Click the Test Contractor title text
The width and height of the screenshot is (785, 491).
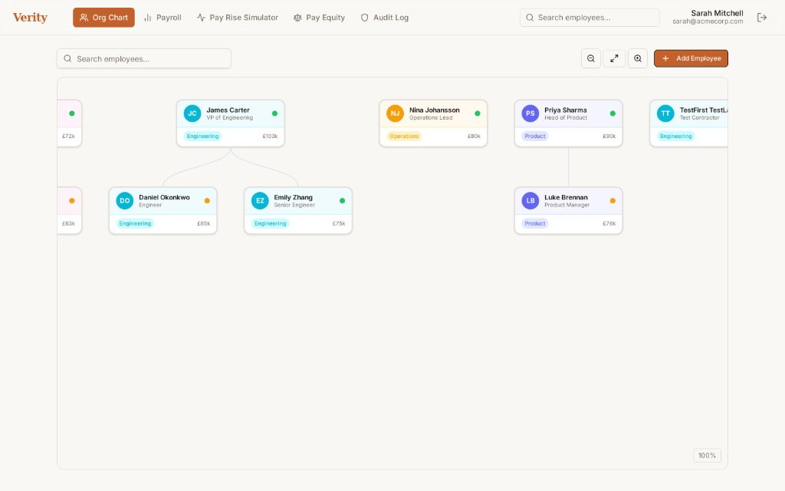click(x=699, y=117)
